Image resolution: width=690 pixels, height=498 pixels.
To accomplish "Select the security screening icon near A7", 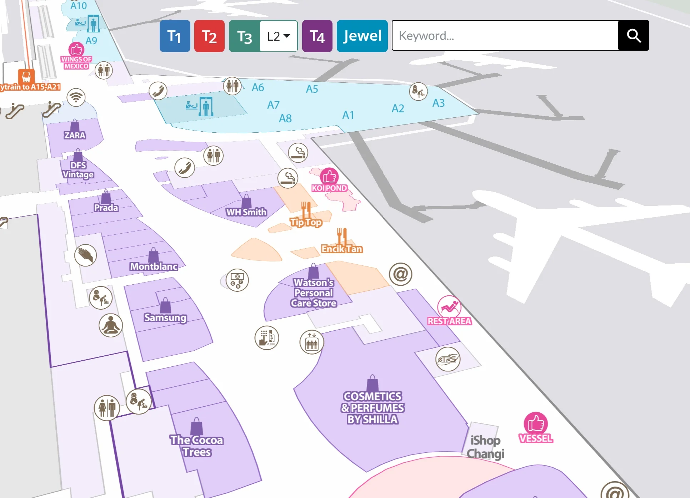I will click(200, 106).
